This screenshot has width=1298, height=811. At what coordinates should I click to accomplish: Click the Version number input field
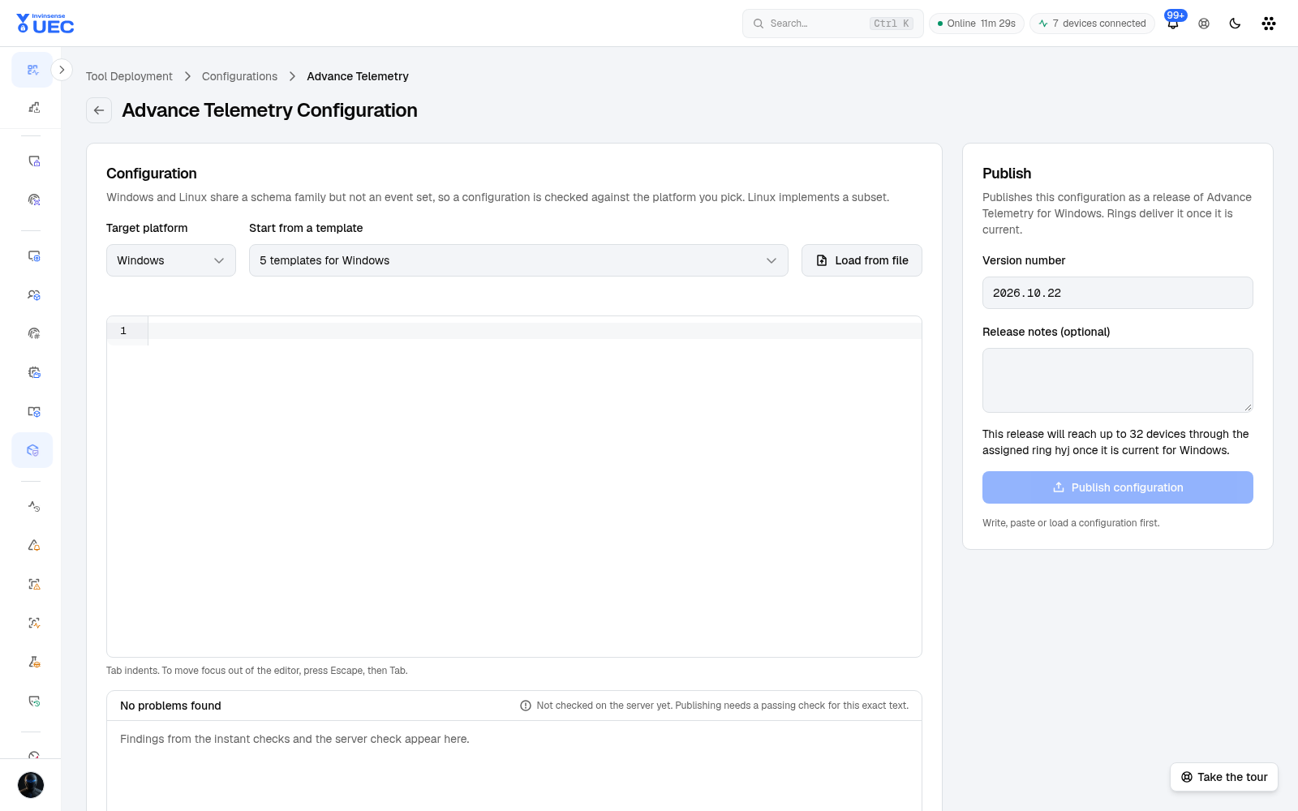1118,293
